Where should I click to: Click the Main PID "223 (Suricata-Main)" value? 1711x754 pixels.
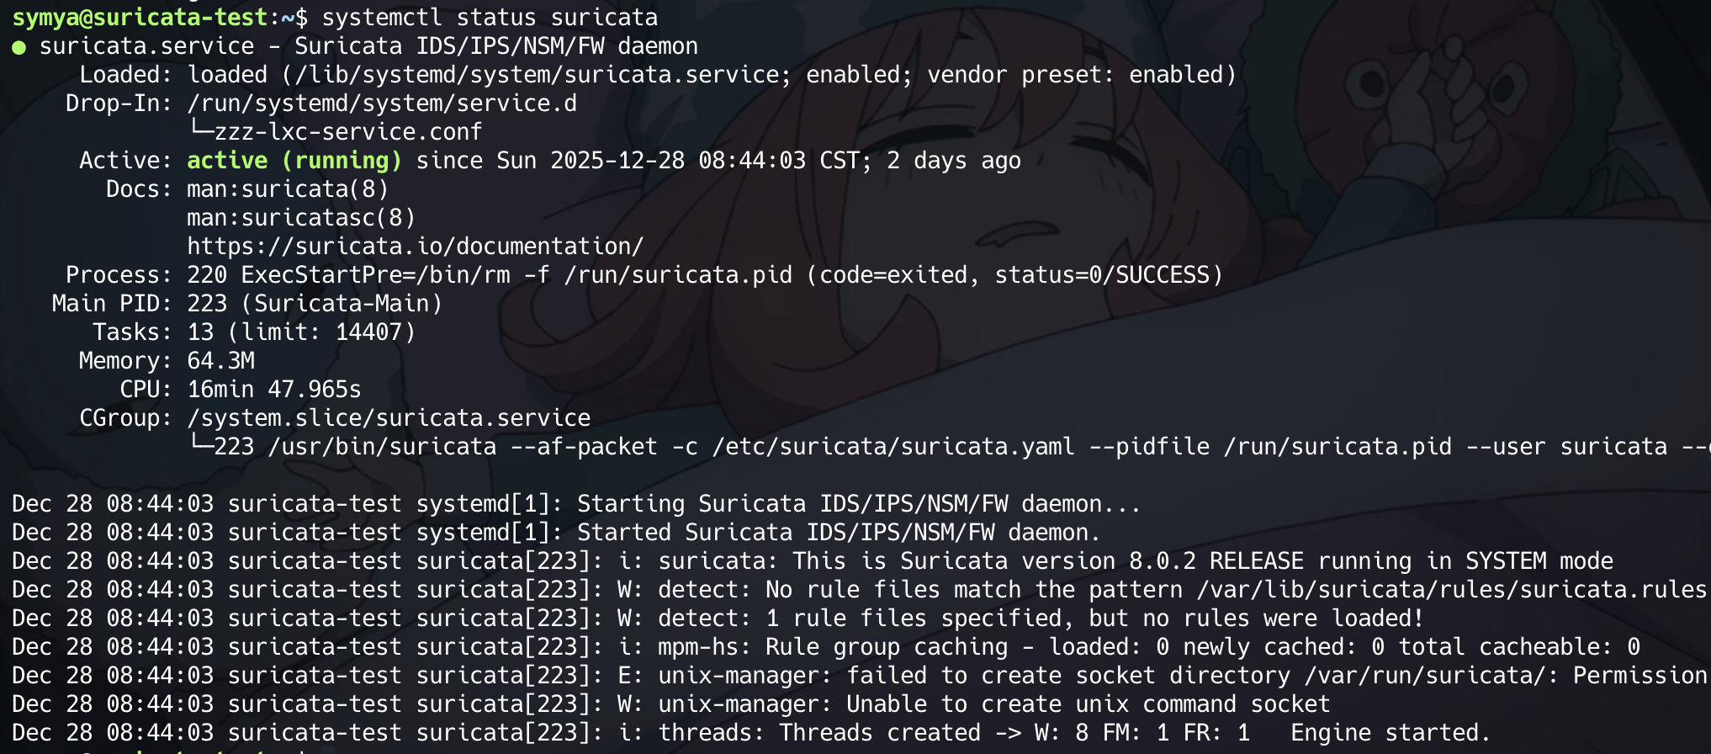click(x=315, y=304)
